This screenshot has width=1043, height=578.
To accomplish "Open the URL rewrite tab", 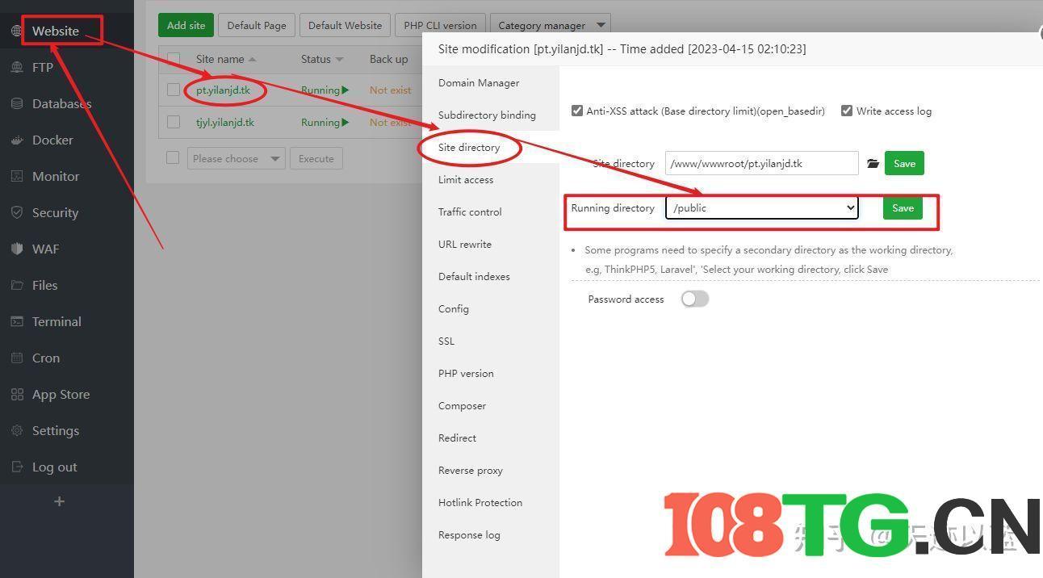I will 465,245.
